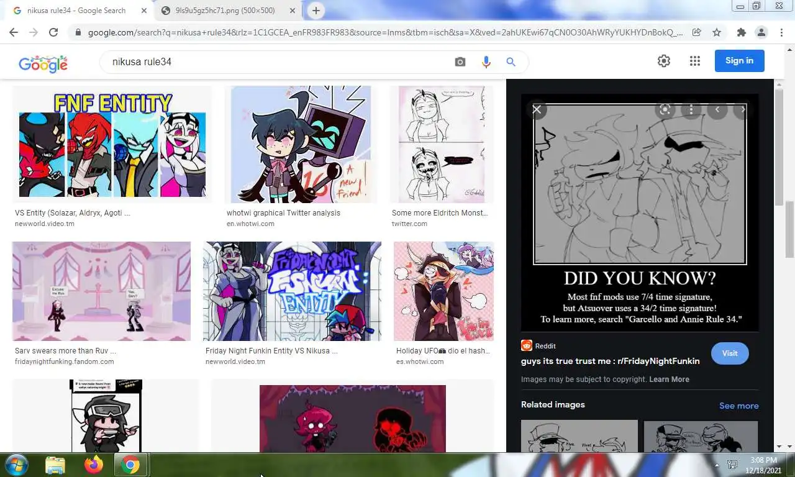Open the red characters stage thumbnail
Image resolution: width=795 pixels, height=477 pixels.
click(x=353, y=419)
